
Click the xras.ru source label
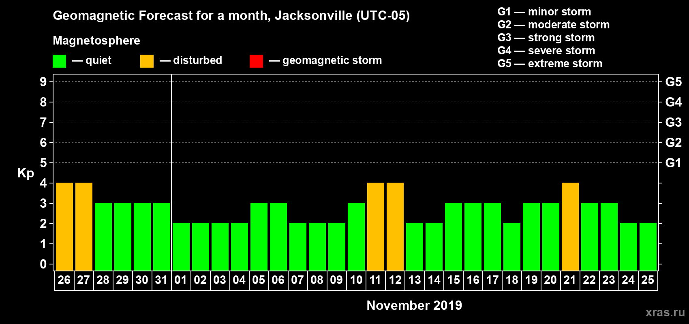pos(665,312)
